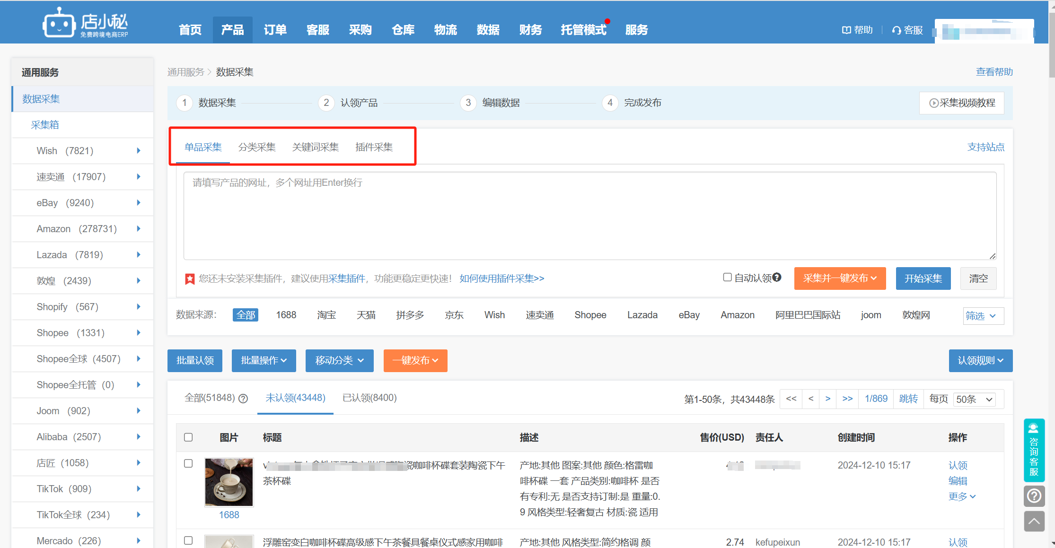The width and height of the screenshot is (1055, 548).
Task: Open the 移动分类 dropdown
Action: tap(340, 361)
